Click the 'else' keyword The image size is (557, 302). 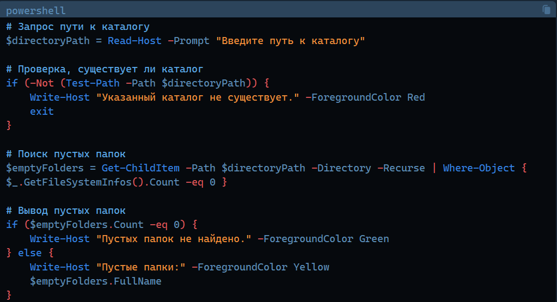30,253
